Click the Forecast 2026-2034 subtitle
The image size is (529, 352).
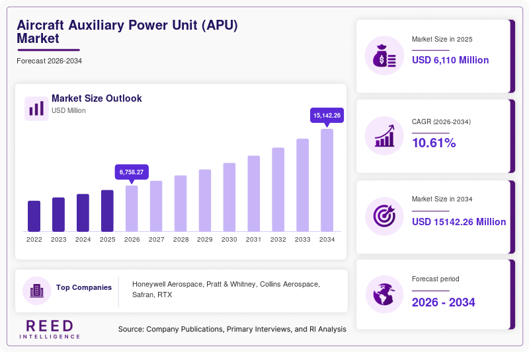coord(49,61)
